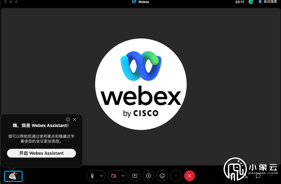The width and height of the screenshot is (281, 184).
Task: Click the green connection quality icon
Action: (x=251, y=2)
